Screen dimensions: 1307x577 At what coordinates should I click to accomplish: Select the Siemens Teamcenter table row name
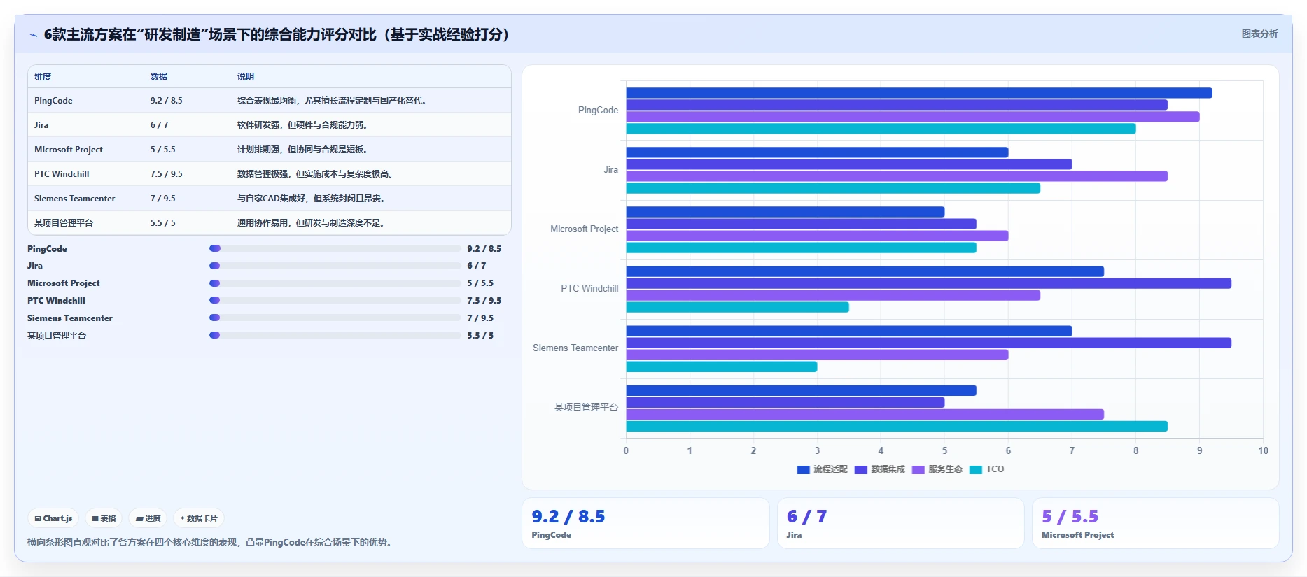click(74, 199)
